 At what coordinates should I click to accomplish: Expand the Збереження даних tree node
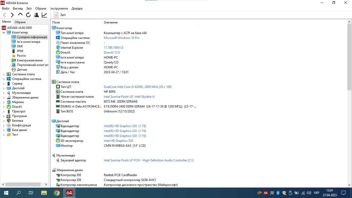click(4, 97)
